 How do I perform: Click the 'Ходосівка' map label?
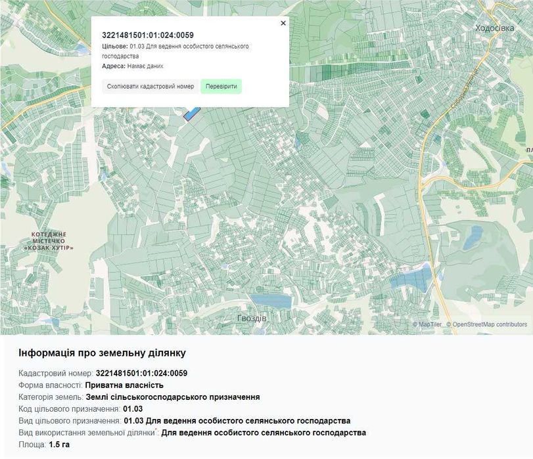click(x=495, y=28)
